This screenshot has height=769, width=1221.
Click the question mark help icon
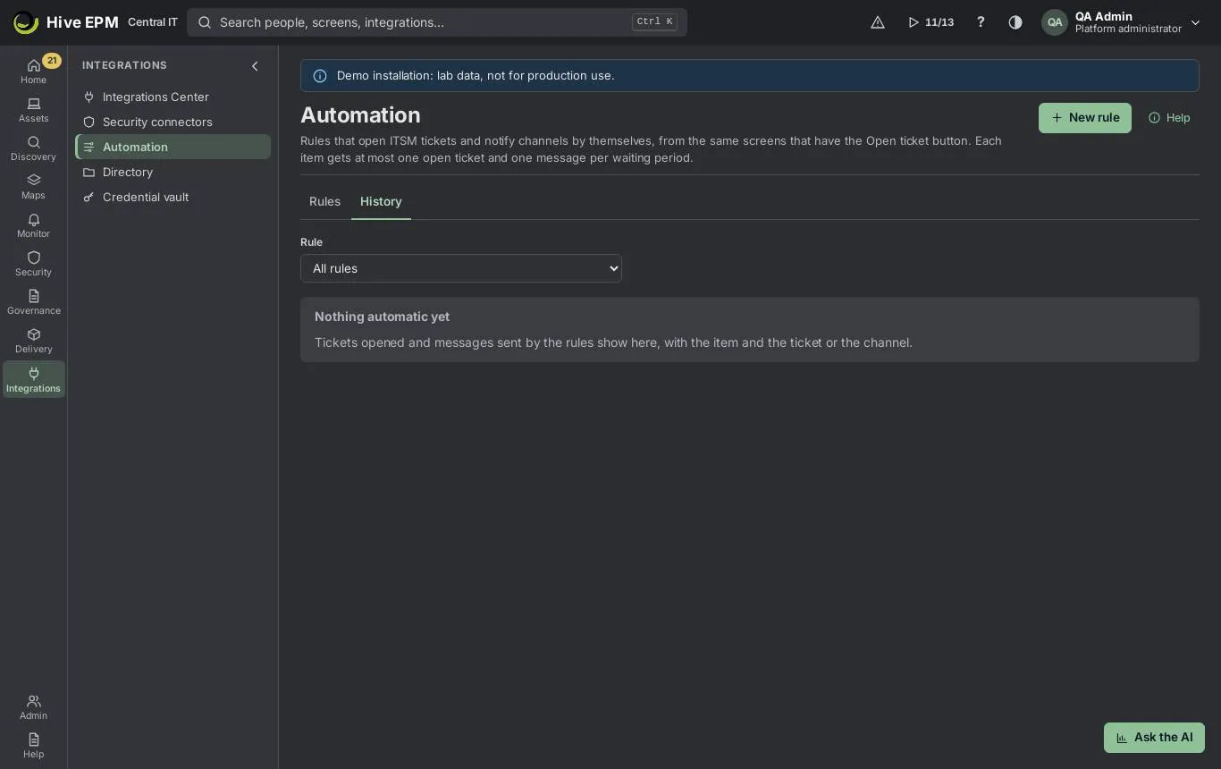click(981, 22)
